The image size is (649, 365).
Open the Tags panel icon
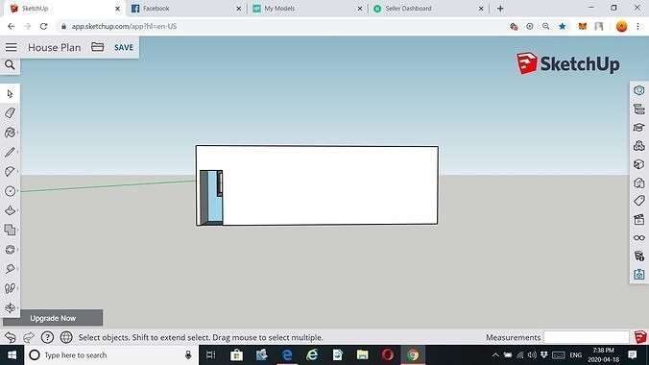639,201
